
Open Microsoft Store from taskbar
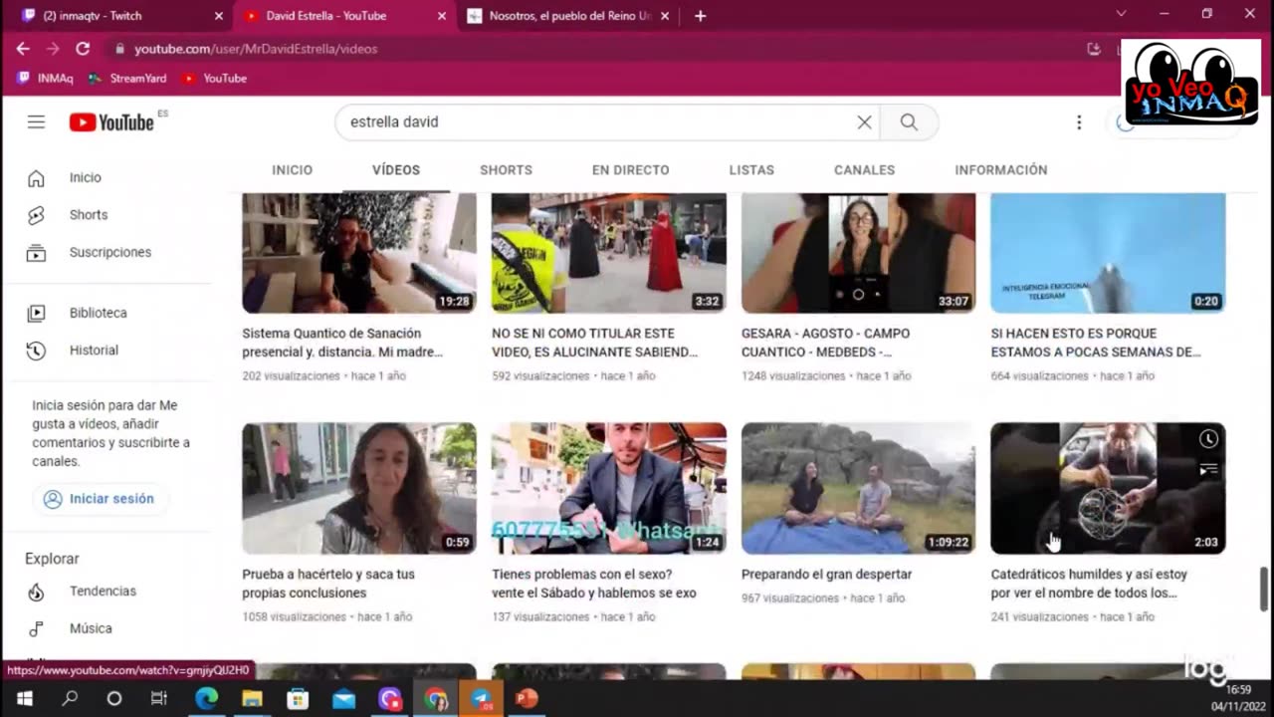pos(298,699)
